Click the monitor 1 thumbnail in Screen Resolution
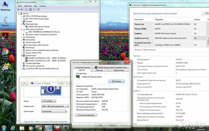Image resolution: width=209 pixels, height=131 pixels. [x=51, y=90]
